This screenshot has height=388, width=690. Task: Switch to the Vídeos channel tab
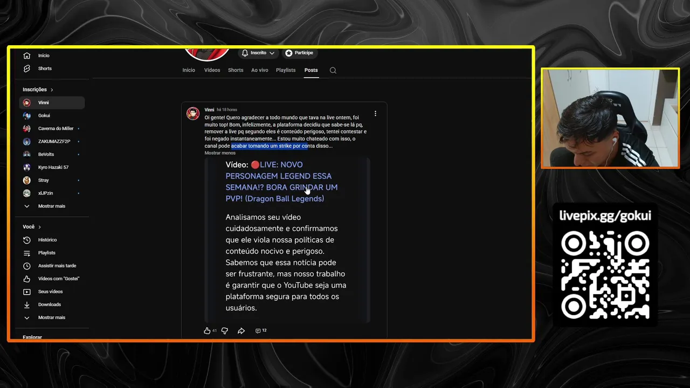point(212,70)
